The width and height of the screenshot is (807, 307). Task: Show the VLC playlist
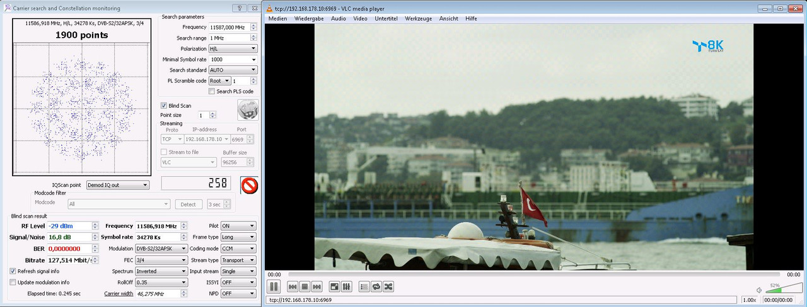click(x=364, y=287)
